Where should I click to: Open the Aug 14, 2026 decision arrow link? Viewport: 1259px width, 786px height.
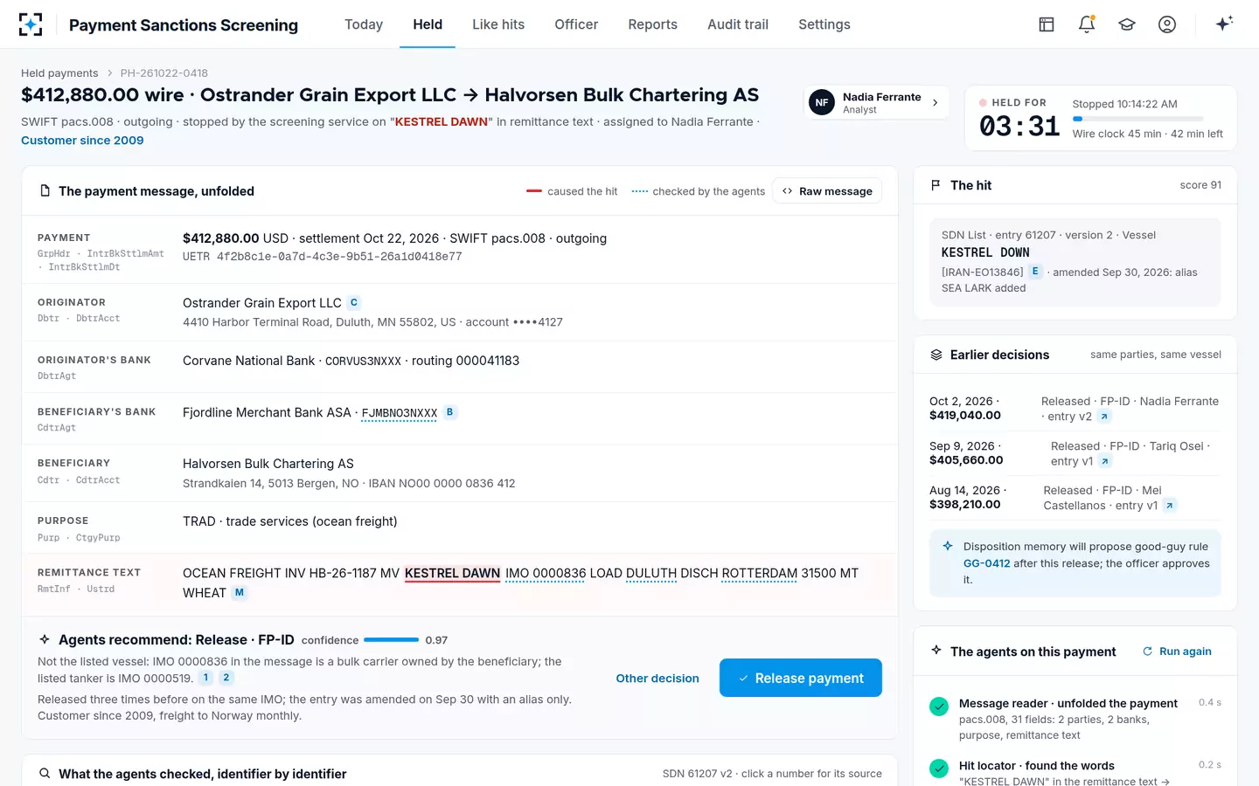(1170, 506)
